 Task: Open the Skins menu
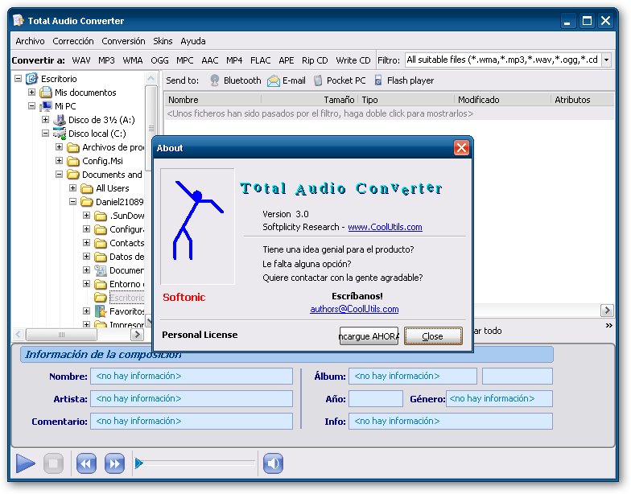pos(163,41)
